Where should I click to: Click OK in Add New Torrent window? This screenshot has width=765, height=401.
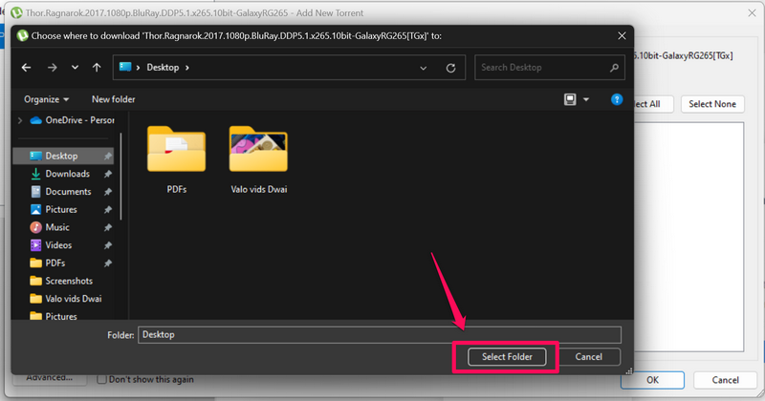[652, 380]
